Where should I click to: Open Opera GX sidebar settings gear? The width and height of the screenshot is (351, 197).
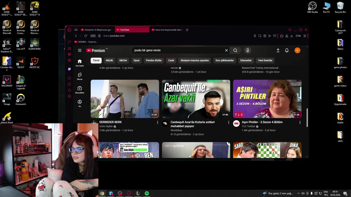click(x=69, y=96)
